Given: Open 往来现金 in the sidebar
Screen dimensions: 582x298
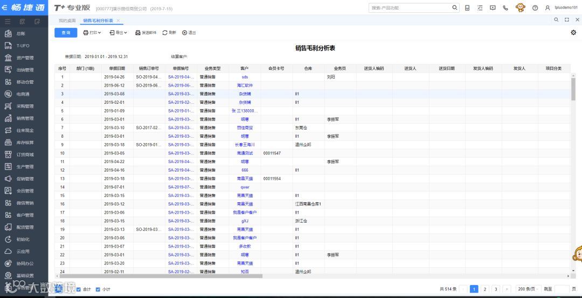Looking at the screenshot, I should click(24, 131).
